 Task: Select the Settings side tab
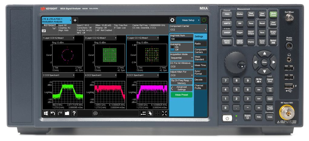click(x=201, y=37)
